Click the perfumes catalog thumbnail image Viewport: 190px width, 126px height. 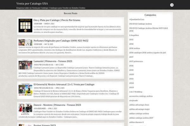(25, 43)
